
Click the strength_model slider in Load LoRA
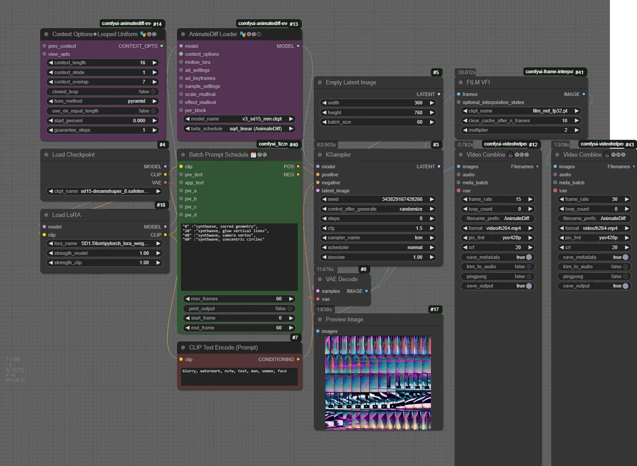[105, 253]
